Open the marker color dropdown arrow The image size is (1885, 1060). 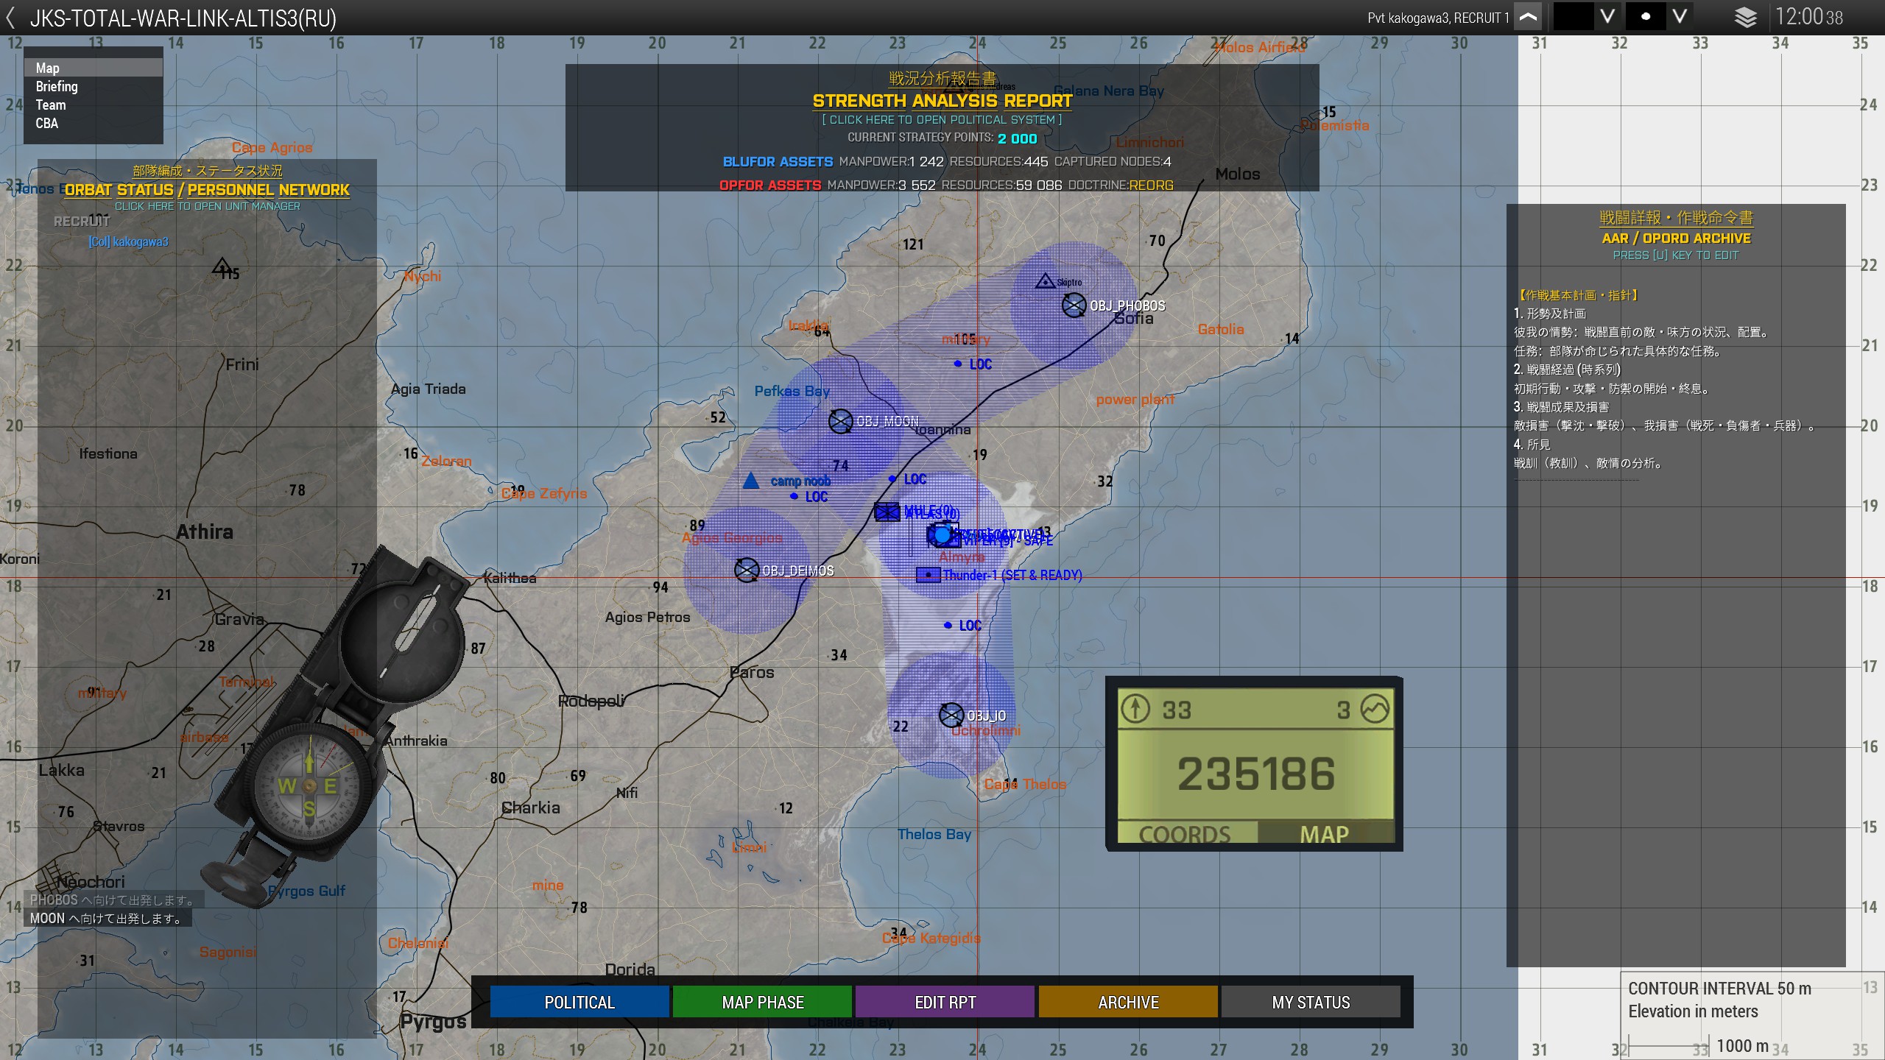(x=1607, y=17)
